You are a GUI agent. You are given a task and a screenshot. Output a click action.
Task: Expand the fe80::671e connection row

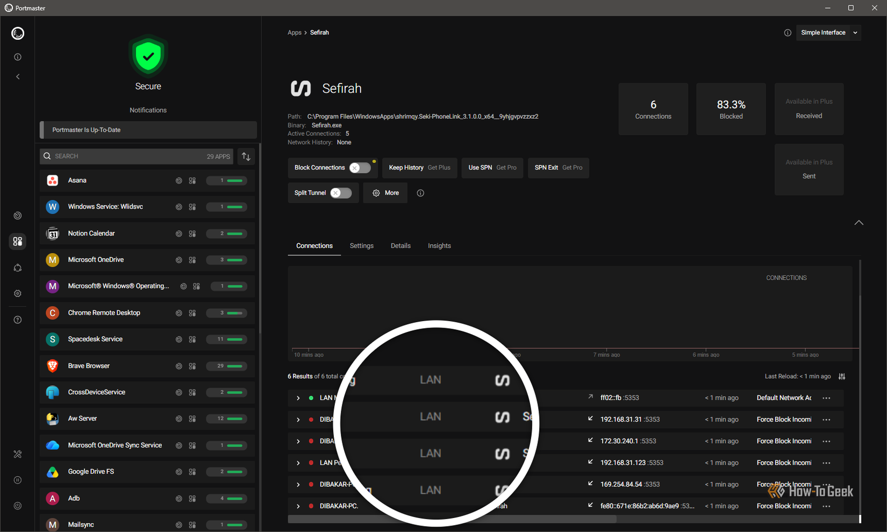click(x=298, y=507)
